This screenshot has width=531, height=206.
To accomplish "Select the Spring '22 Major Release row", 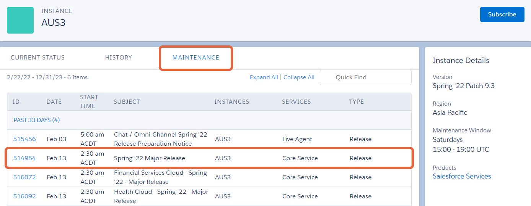I will click(x=209, y=158).
